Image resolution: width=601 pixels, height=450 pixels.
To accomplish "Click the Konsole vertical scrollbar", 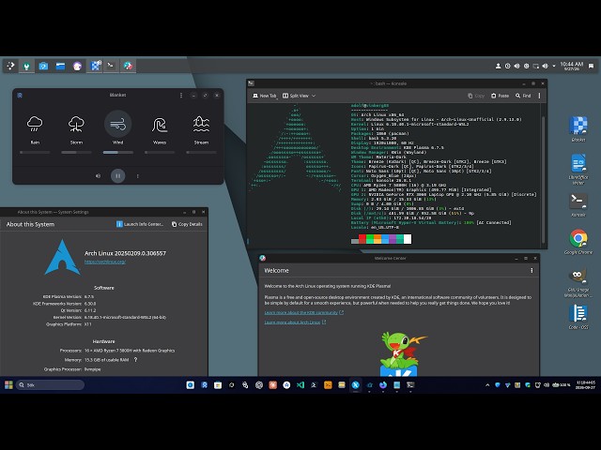I will [x=543, y=179].
